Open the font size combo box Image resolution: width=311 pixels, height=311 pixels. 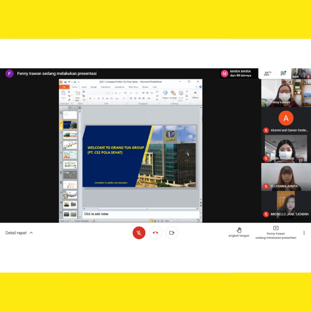point(110,93)
